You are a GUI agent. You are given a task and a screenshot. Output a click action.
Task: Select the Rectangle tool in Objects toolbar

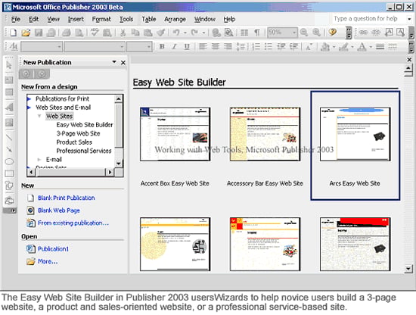click(x=9, y=173)
